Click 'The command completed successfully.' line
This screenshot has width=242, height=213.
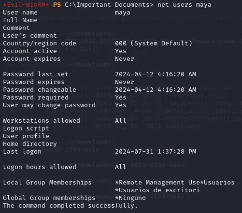click(x=70, y=206)
